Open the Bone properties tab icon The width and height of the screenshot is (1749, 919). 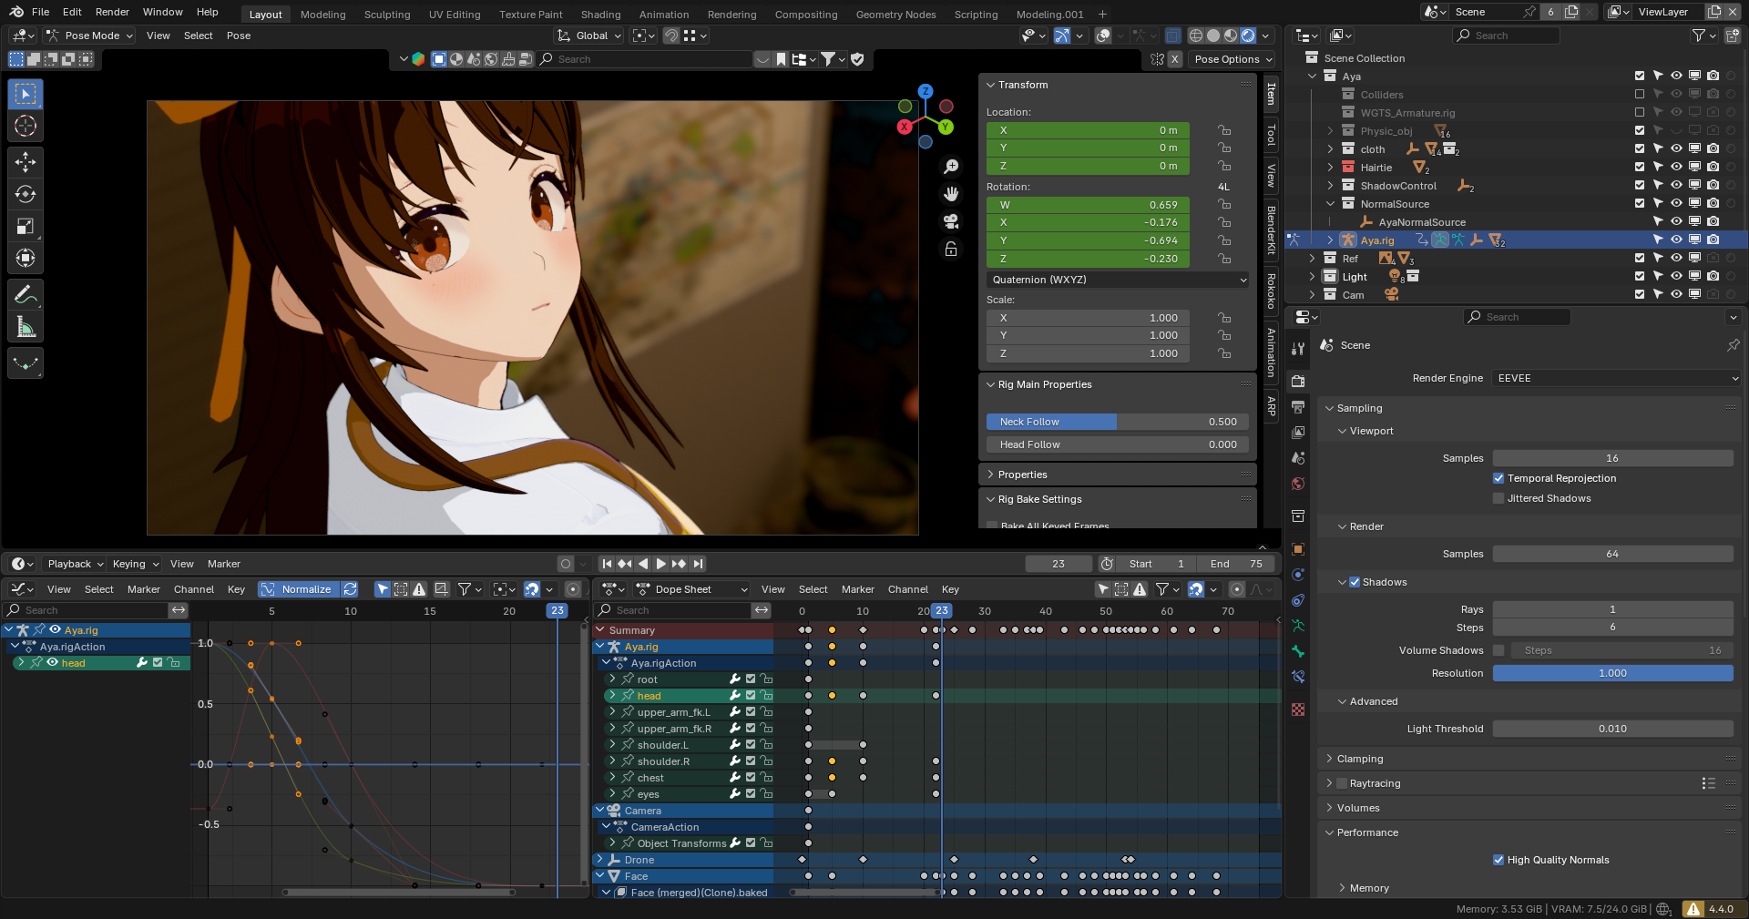click(x=1298, y=651)
